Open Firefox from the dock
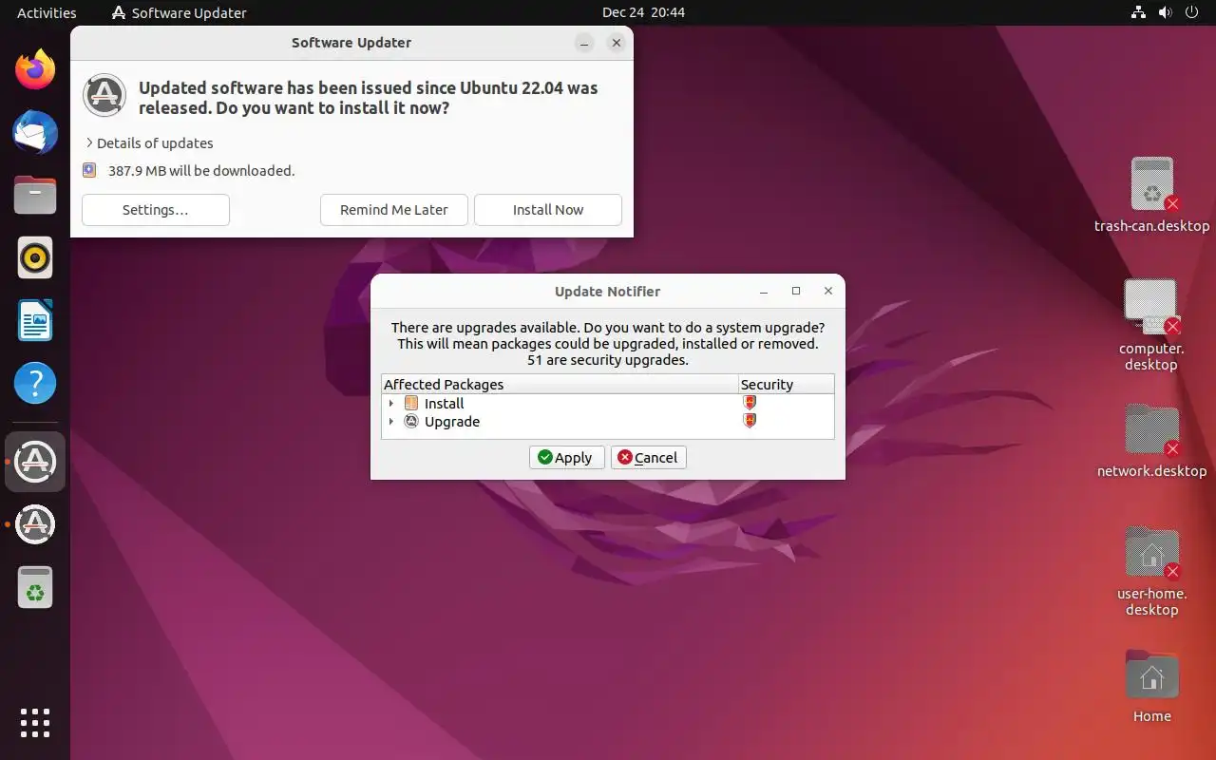 35,70
